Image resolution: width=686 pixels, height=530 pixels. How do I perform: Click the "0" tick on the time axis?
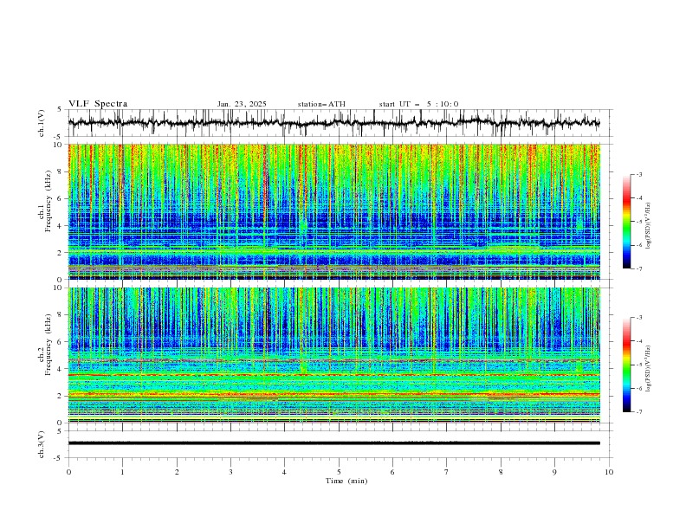point(68,472)
